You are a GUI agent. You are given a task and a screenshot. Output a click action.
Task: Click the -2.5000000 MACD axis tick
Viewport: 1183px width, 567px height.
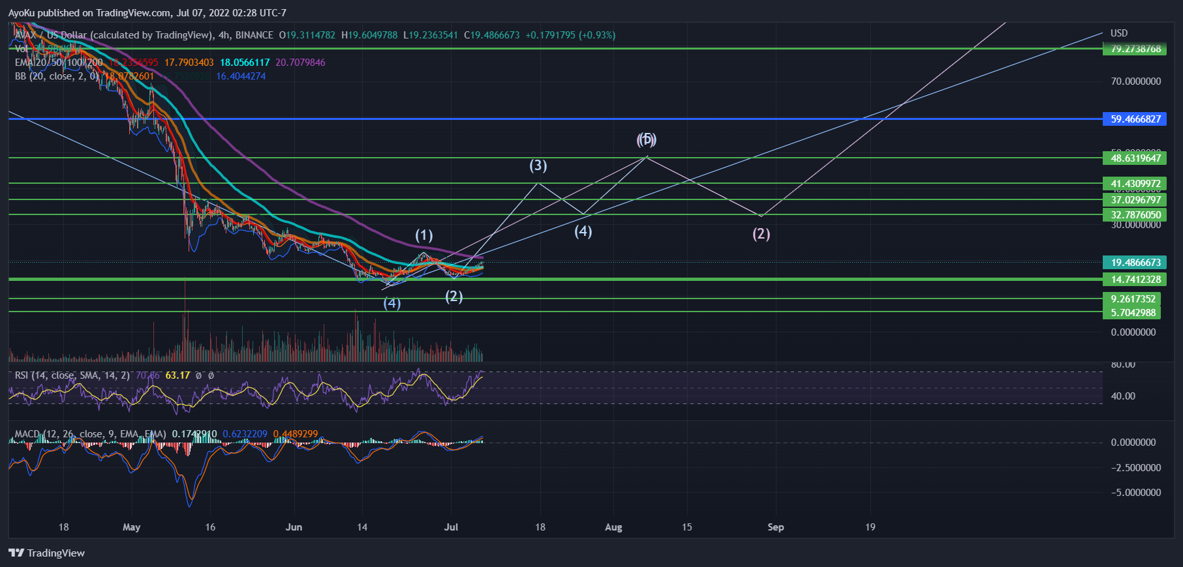coord(1136,468)
